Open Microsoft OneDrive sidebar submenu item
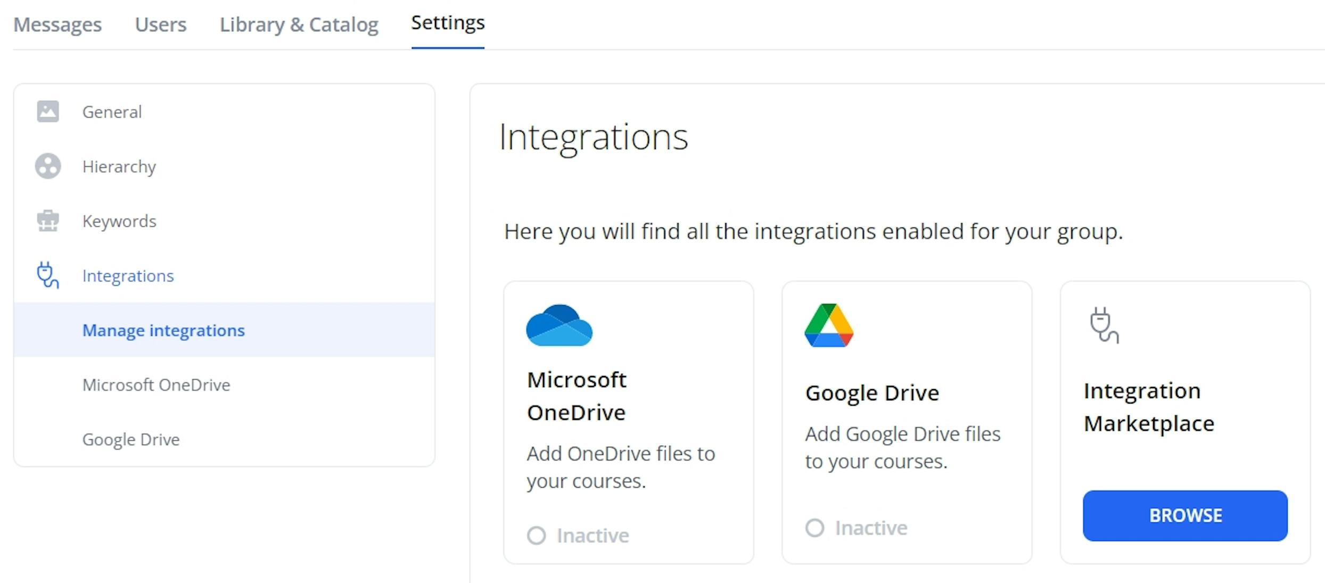Screen dimensions: 1325x583 tap(156, 385)
